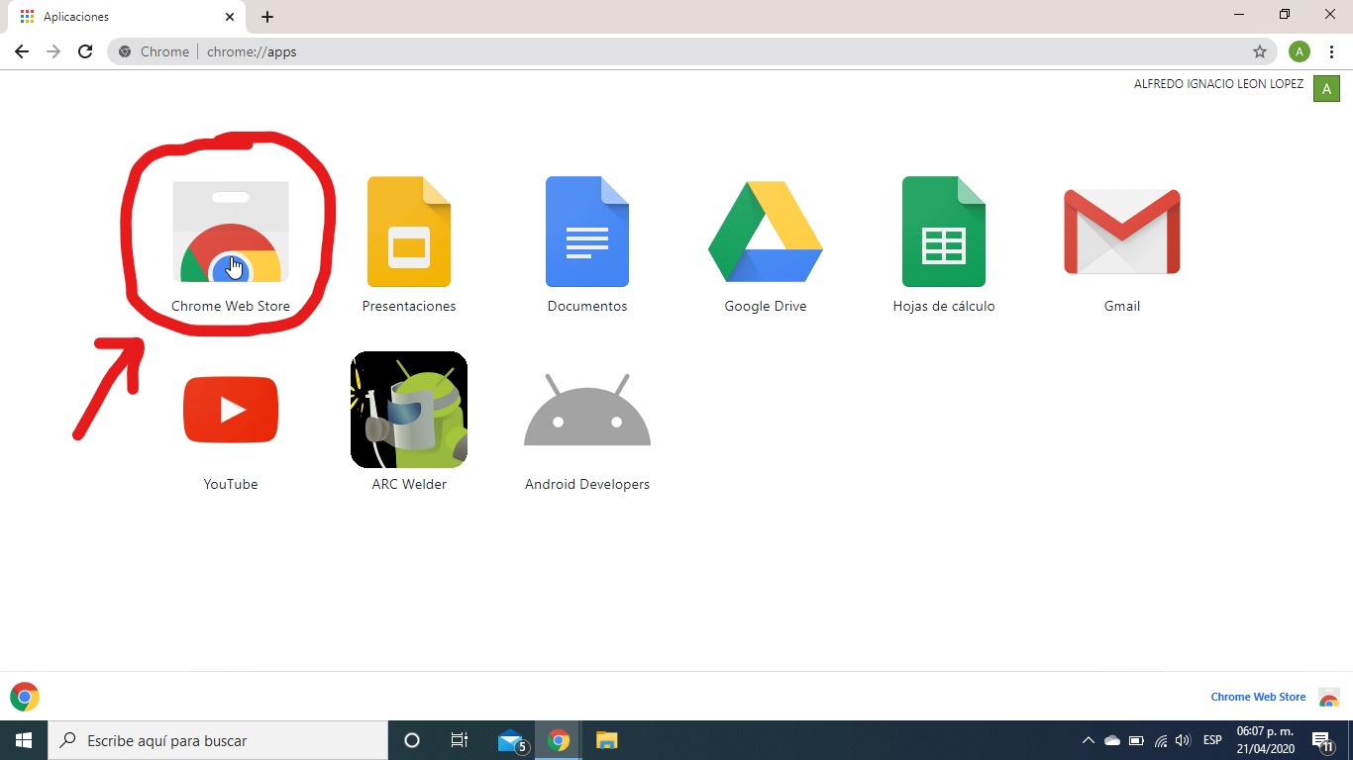Image resolution: width=1353 pixels, height=760 pixels.
Task: Change ESP input language
Action: coord(1212,740)
